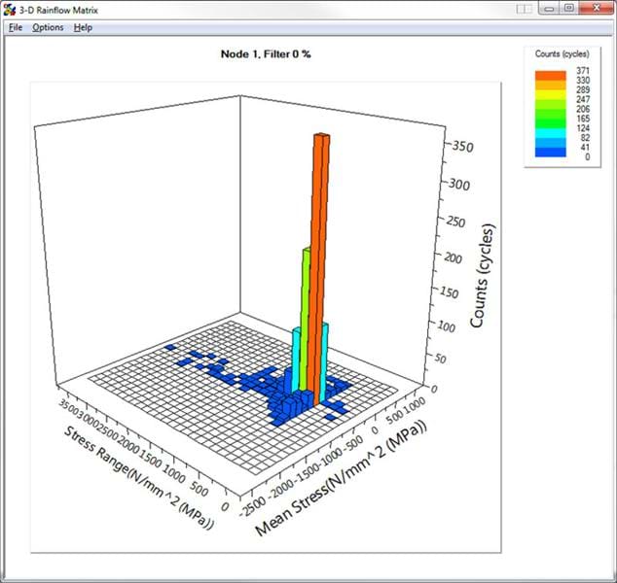Click the orange legend swatch at 371
This screenshot has width=617, height=583.
pyautogui.click(x=549, y=74)
